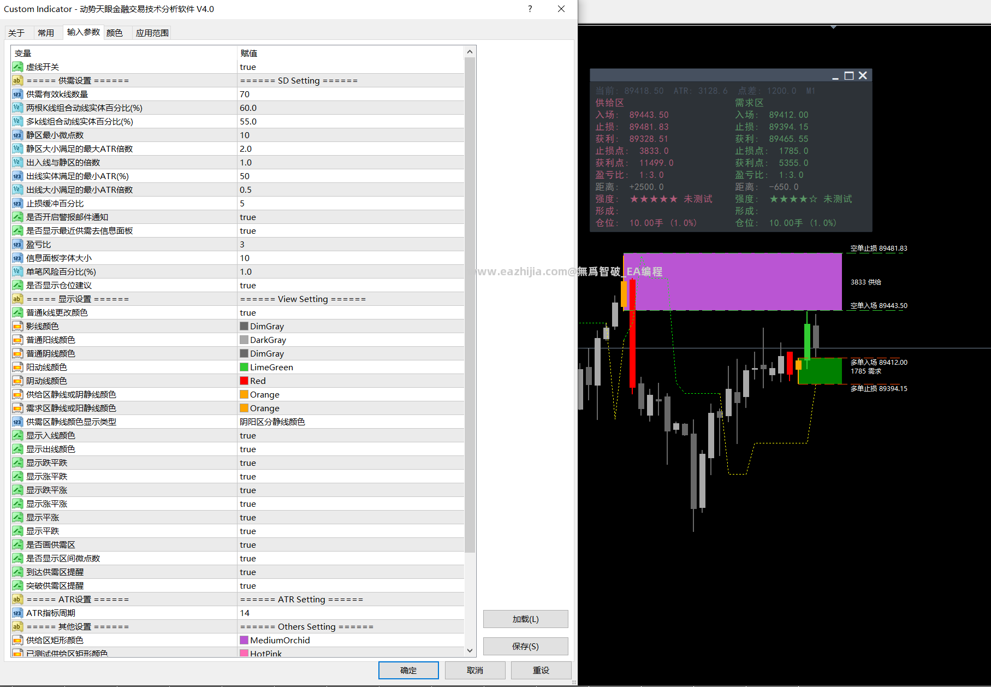This screenshot has width=991, height=687.
Task: Click the 加载(L) button
Action: pyautogui.click(x=525, y=619)
